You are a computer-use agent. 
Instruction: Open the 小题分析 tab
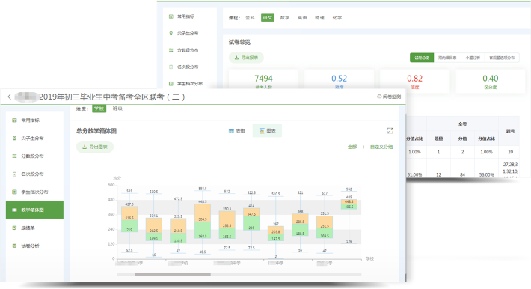click(x=473, y=58)
